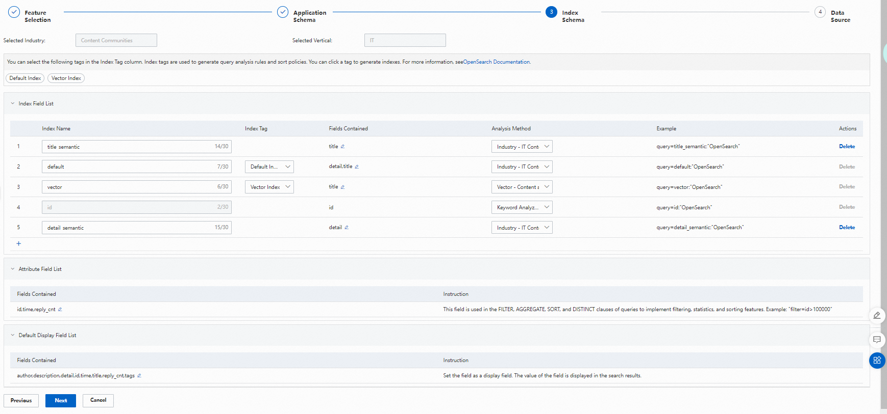The width and height of the screenshot is (887, 414).
Task: Open the floating chat feedback icon
Action: point(877,340)
